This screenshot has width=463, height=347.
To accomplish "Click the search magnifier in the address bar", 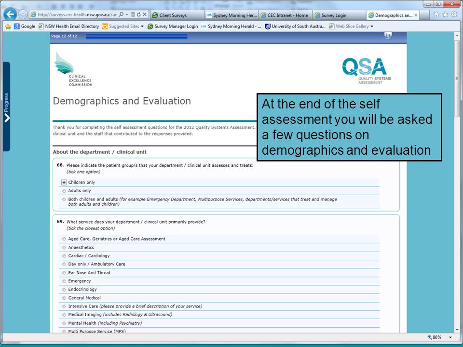I will click(x=121, y=14).
